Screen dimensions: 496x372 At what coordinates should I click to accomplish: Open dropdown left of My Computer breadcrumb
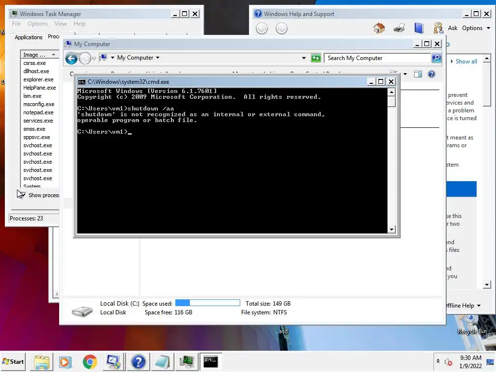[x=112, y=58]
